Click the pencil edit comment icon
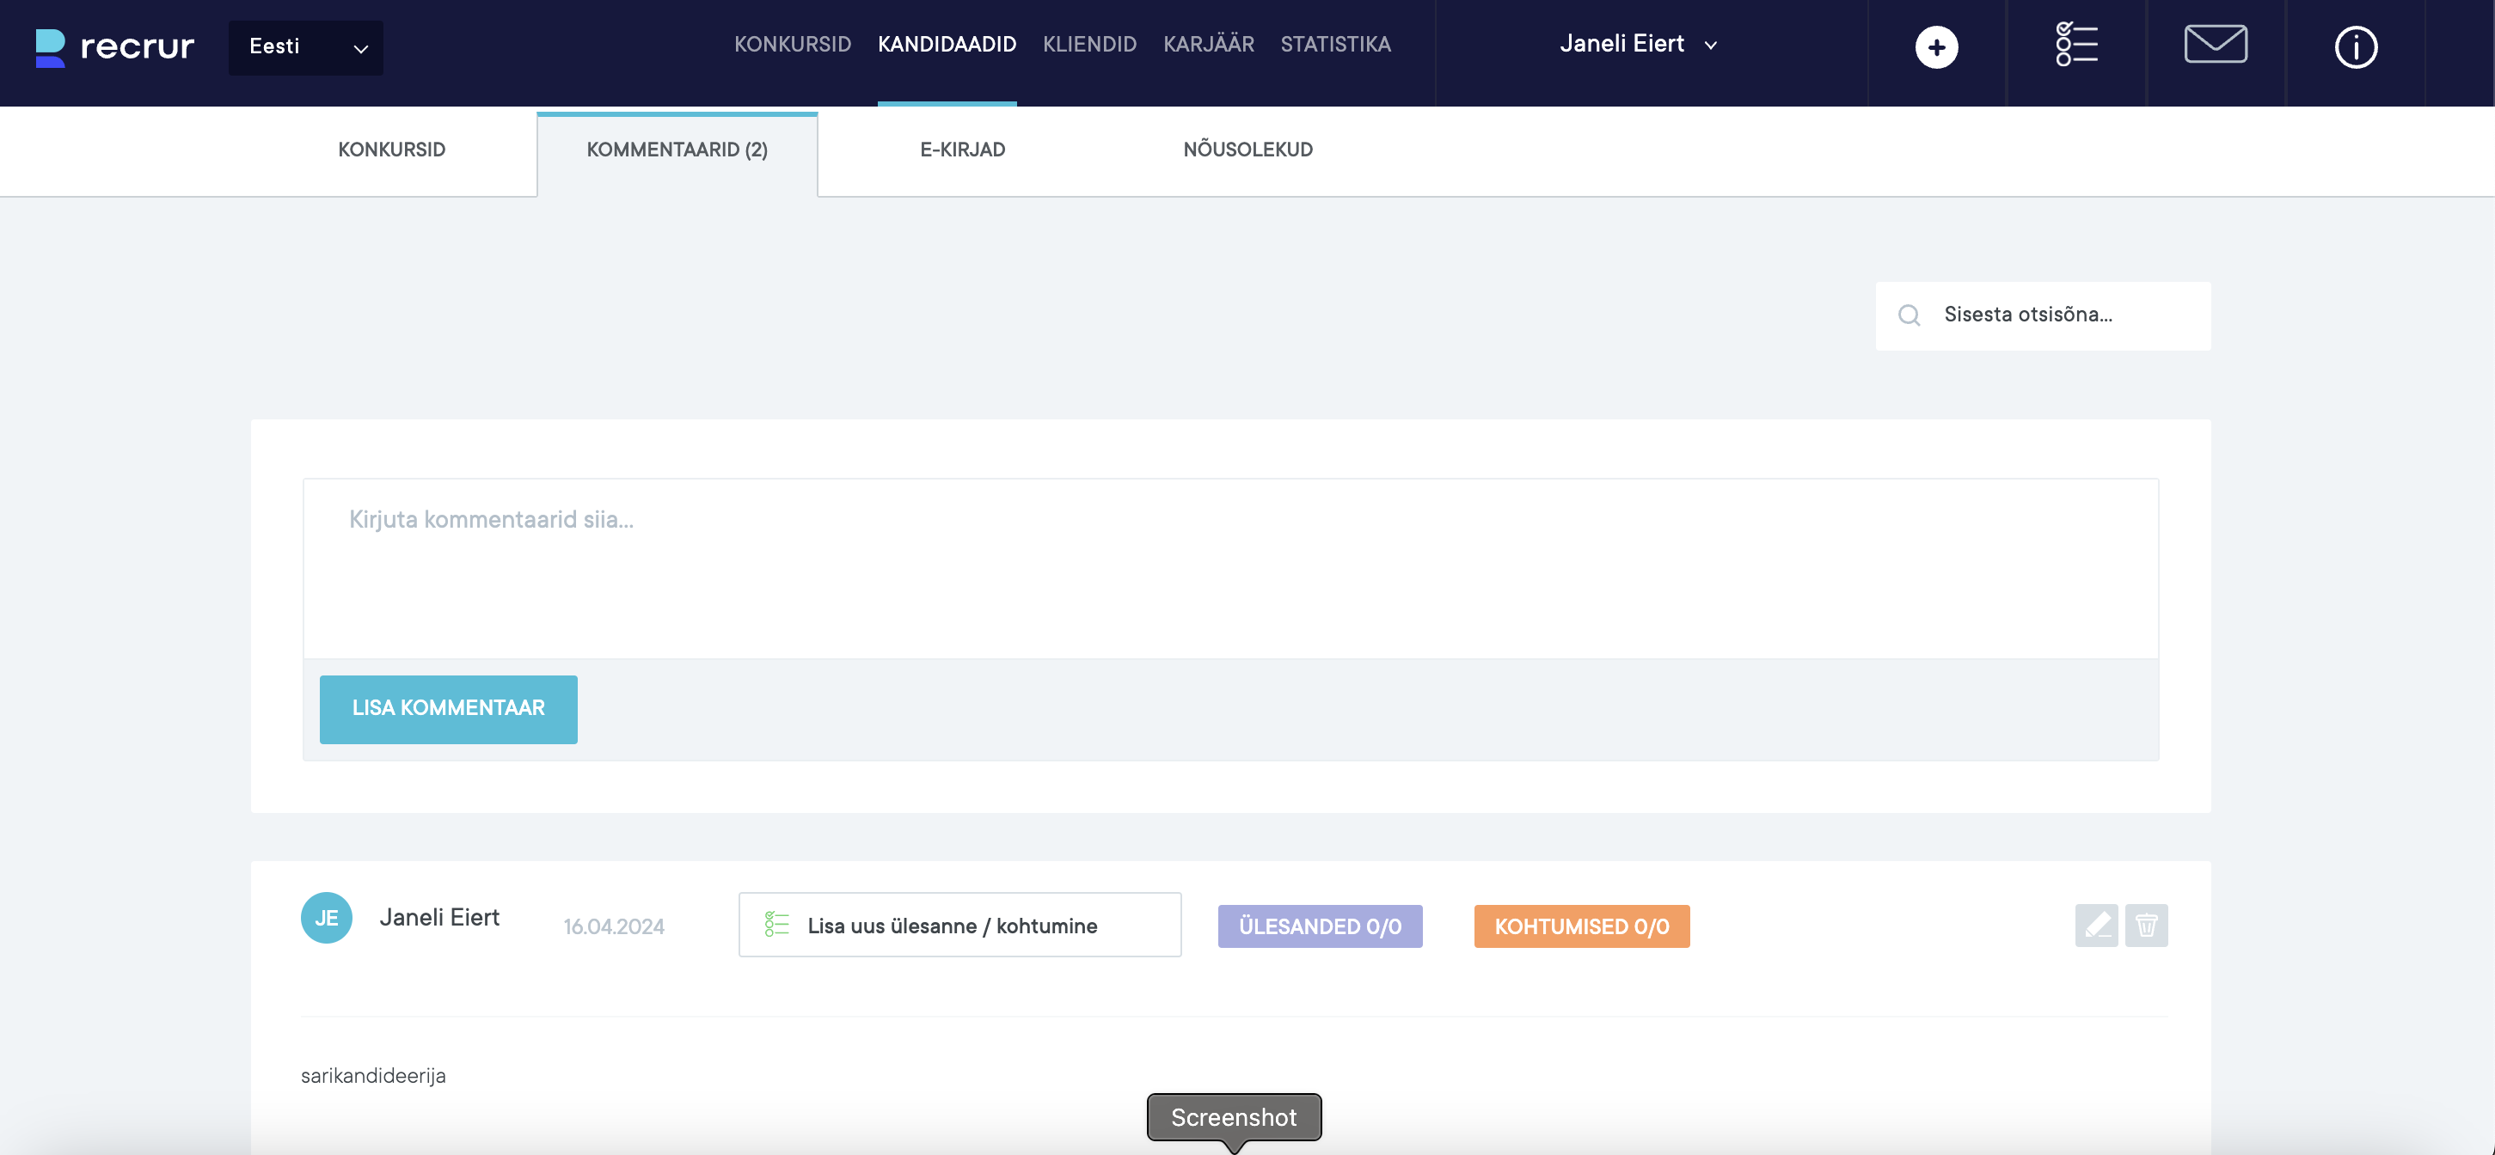Image resolution: width=2495 pixels, height=1155 pixels. [2096, 926]
